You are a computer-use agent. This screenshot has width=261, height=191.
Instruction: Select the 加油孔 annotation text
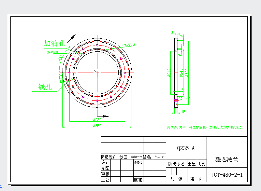pyautogui.click(x=54, y=43)
